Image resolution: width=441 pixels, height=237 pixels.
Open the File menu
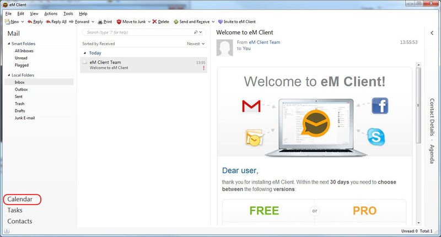(8, 13)
